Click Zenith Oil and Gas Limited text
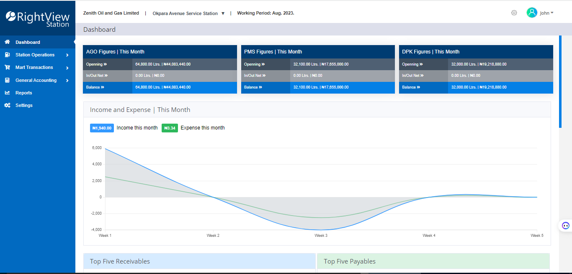 (x=111, y=13)
